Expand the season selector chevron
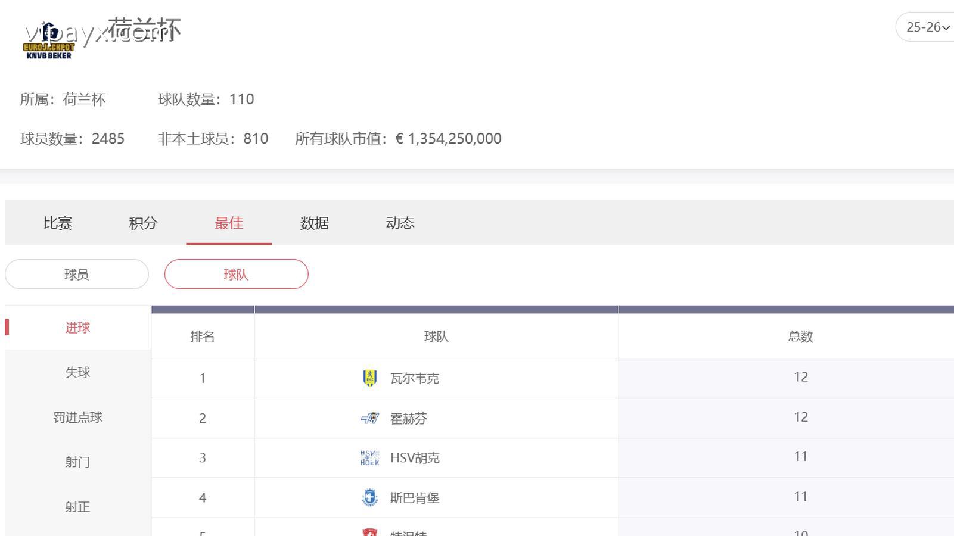Image resolution: width=954 pixels, height=536 pixels. (x=946, y=27)
